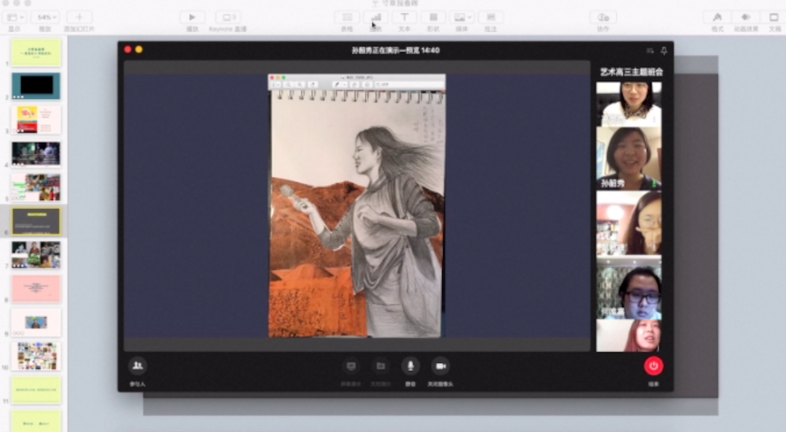Toggle the Animate inspector in Keynote

click(x=746, y=17)
